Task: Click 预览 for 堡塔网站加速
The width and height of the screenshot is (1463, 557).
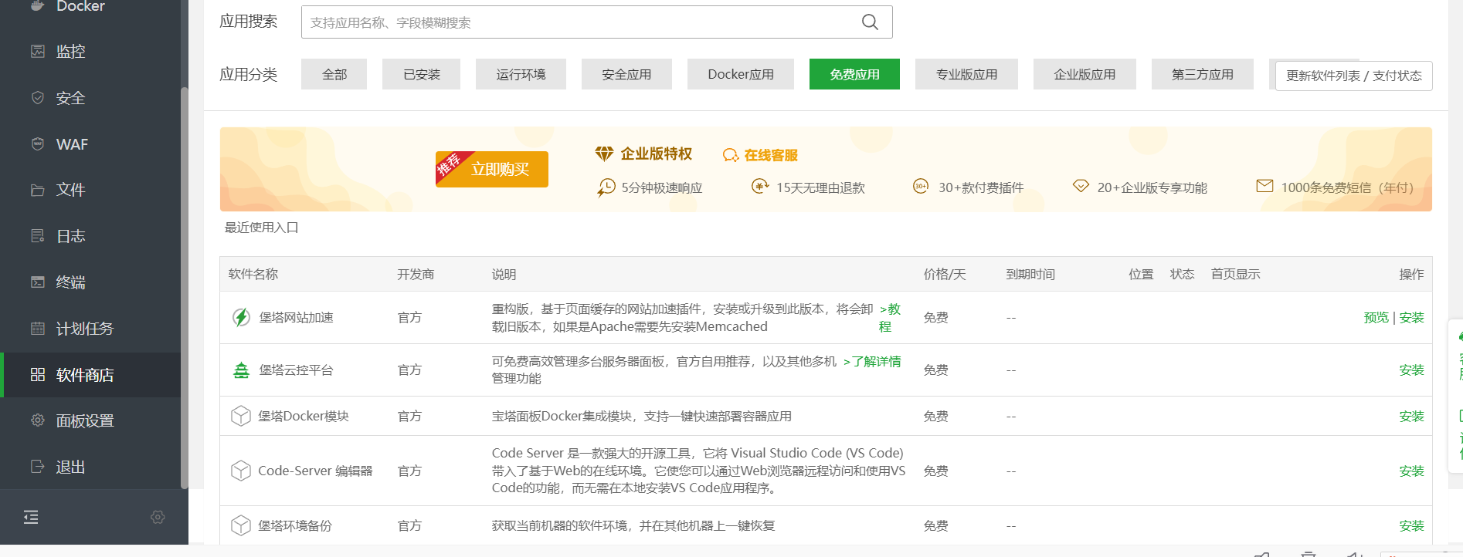Action: coord(1376,317)
